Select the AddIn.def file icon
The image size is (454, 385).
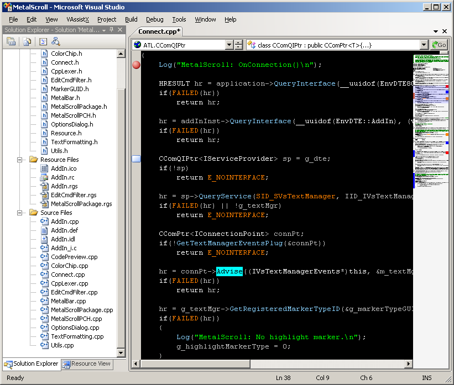coord(44,230)
